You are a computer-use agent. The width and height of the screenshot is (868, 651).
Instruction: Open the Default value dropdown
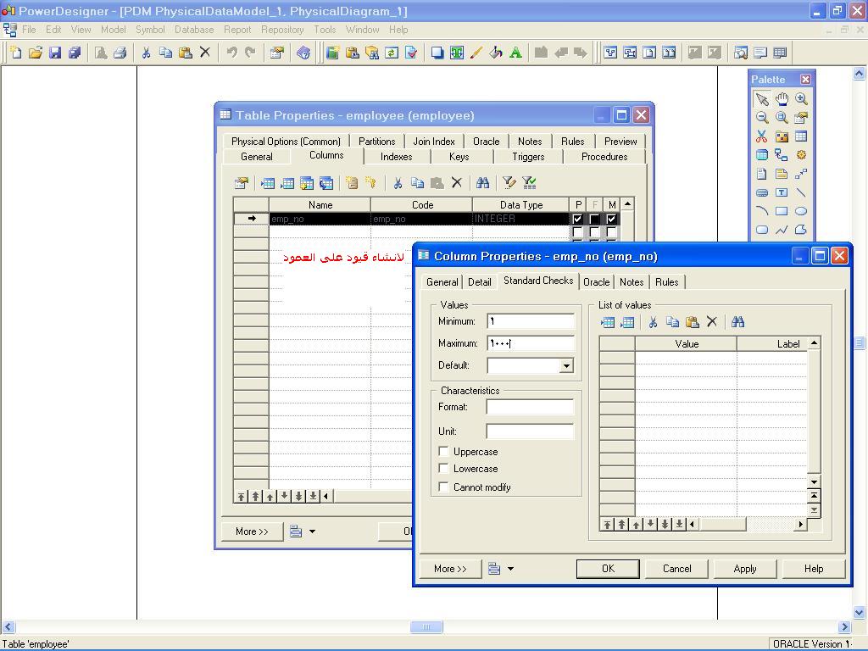pyautogui.click(x=566, y=366)
